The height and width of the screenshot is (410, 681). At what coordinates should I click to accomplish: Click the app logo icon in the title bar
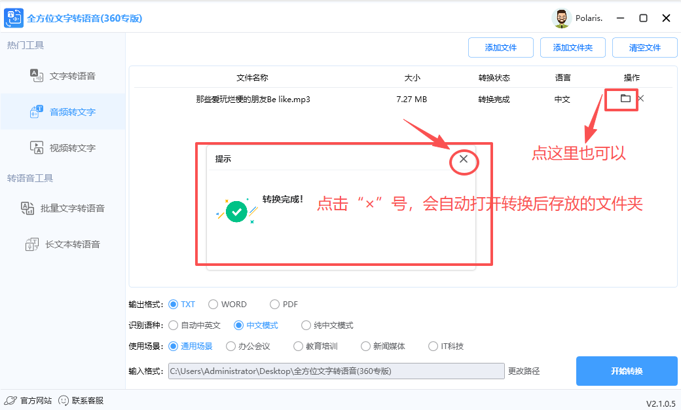point(14,18)
